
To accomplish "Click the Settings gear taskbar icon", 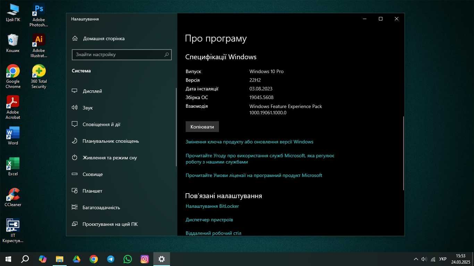I will pos(162,259).
